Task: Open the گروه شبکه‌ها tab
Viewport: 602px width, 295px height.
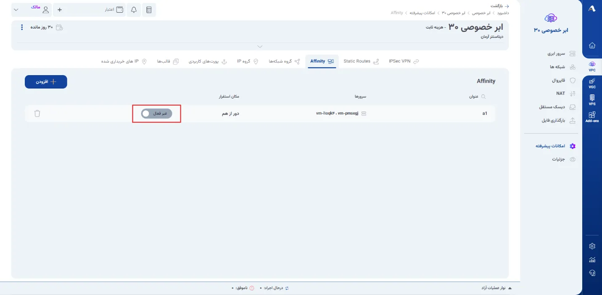Action: 285,61
